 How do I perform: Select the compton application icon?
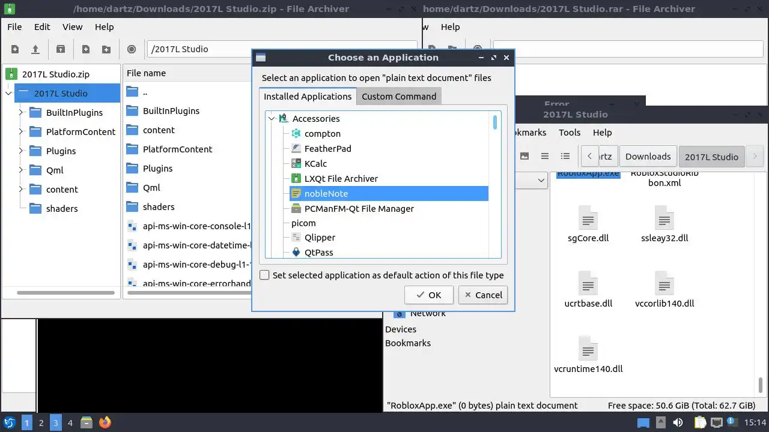click(x=296, y=133)
